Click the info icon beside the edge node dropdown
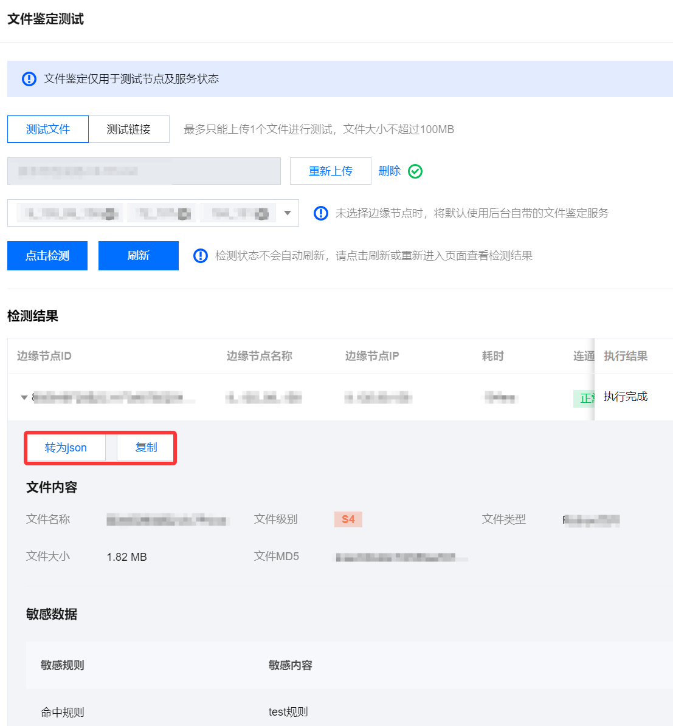Image resolution: width=673 pixels, height=726 pixels. pyautogui.click(x=320, y=213)
